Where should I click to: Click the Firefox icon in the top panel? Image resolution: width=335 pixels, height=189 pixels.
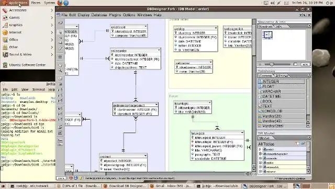pos(60,3)
